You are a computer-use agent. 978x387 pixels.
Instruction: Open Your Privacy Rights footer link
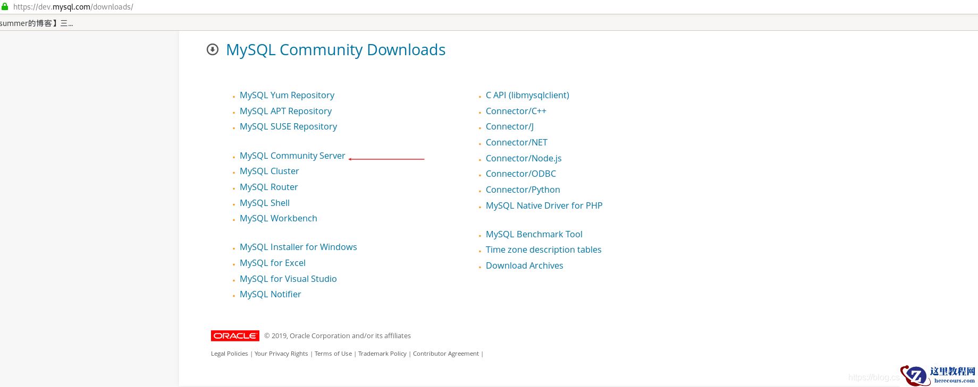click(x=281, y=354)
